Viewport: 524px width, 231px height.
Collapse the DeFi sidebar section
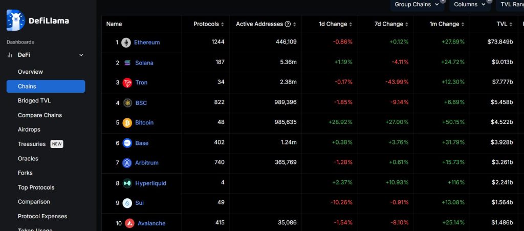pos(81,55)
